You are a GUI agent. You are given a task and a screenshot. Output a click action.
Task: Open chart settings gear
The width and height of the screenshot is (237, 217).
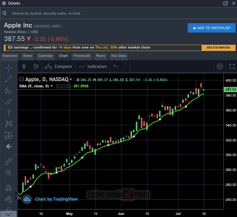tap(220, 66)
